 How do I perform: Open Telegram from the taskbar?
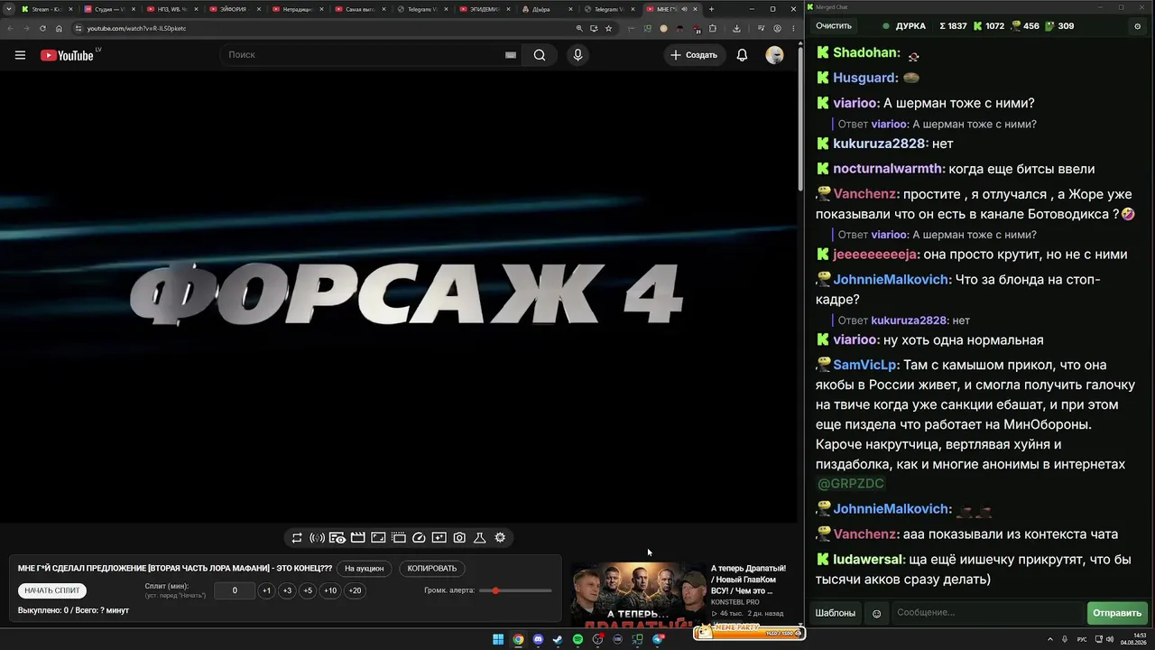658,639
